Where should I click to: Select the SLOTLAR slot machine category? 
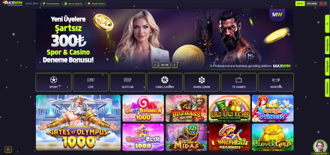click(x=128, y=82)
